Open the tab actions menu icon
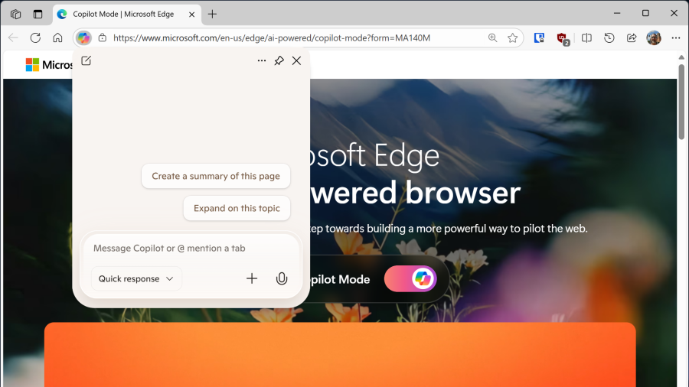Screen dimensions: 689x387 [38, 14]
